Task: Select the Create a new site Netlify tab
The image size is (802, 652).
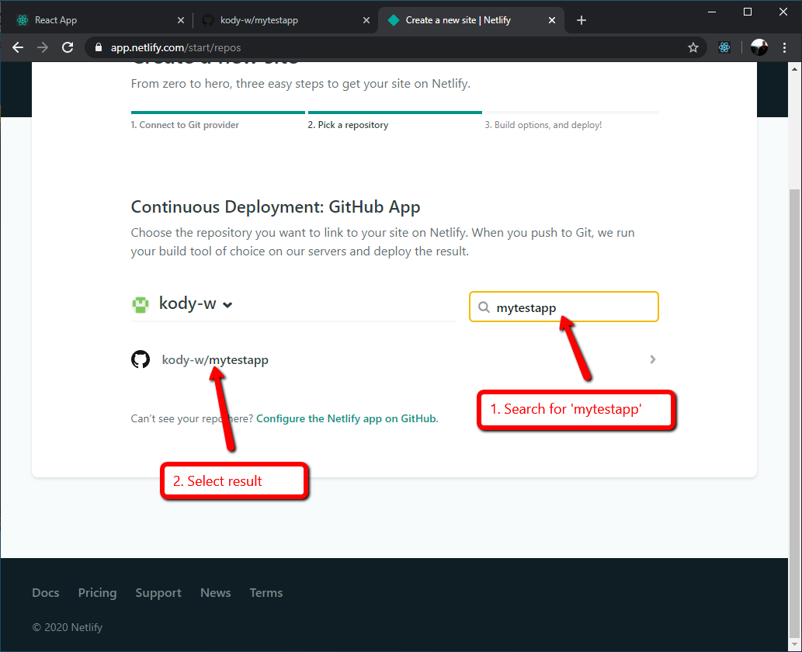Action: pyautogui.click(x=471, y=20)
